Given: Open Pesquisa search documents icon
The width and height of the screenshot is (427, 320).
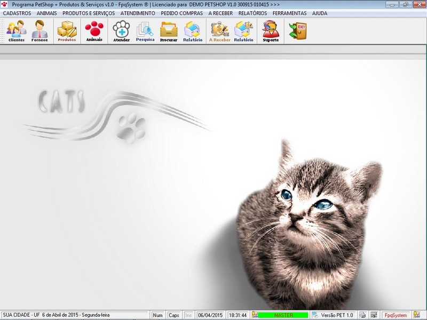Looking at the screenshot, I should coord(145,31).
